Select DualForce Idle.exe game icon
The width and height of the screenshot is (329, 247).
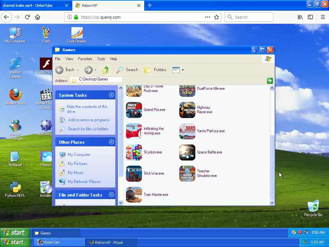pyautogui.click(x=187, y=91)
